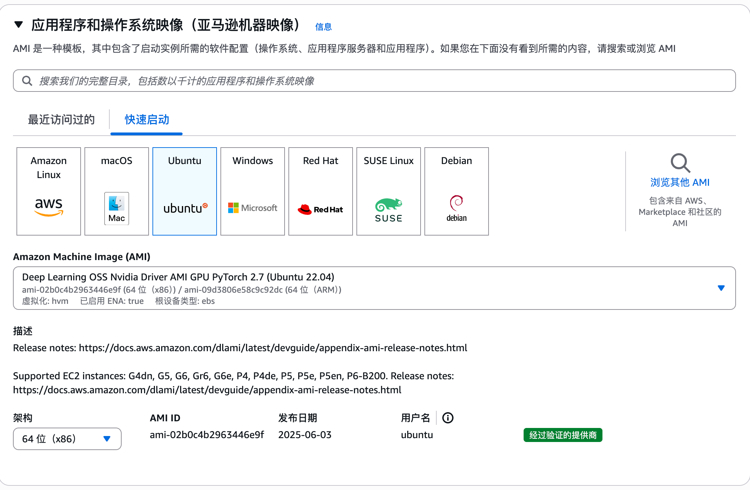Open the 架构 64 位 (x86) dropdown
This screenshot has height=490, width=750.
pyautogui.click(x=67, y=439)
